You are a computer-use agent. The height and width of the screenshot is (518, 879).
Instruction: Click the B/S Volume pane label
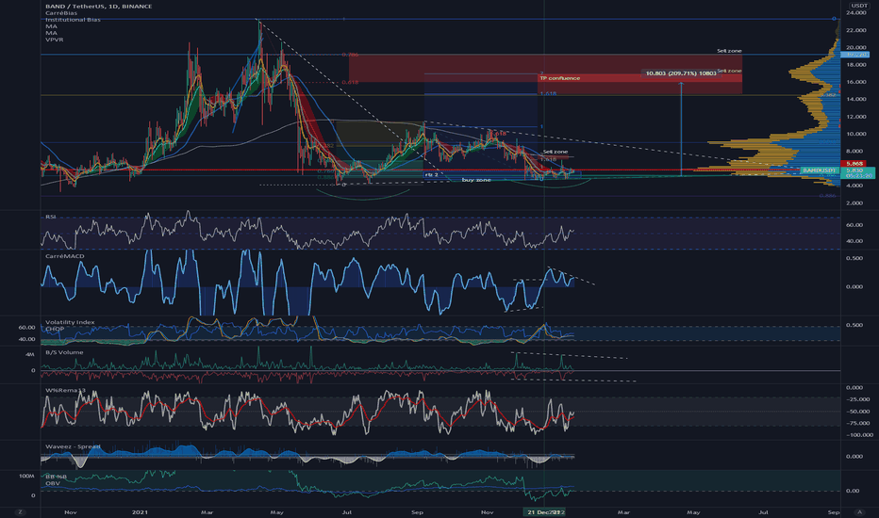pyautogui.click(x=64, y=352)
